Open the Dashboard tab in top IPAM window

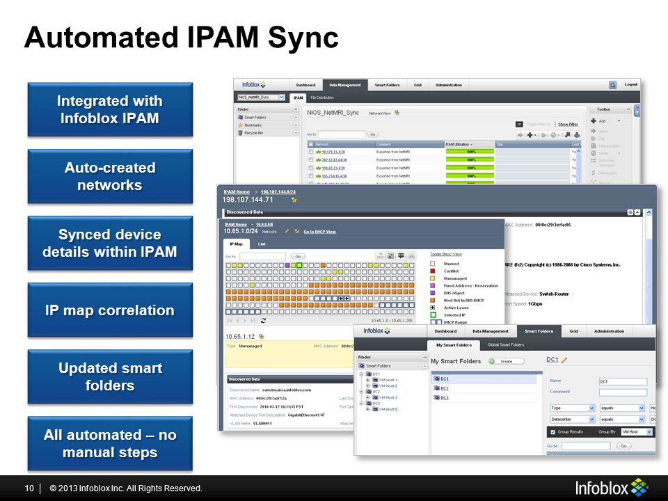(x=306, y=85)
